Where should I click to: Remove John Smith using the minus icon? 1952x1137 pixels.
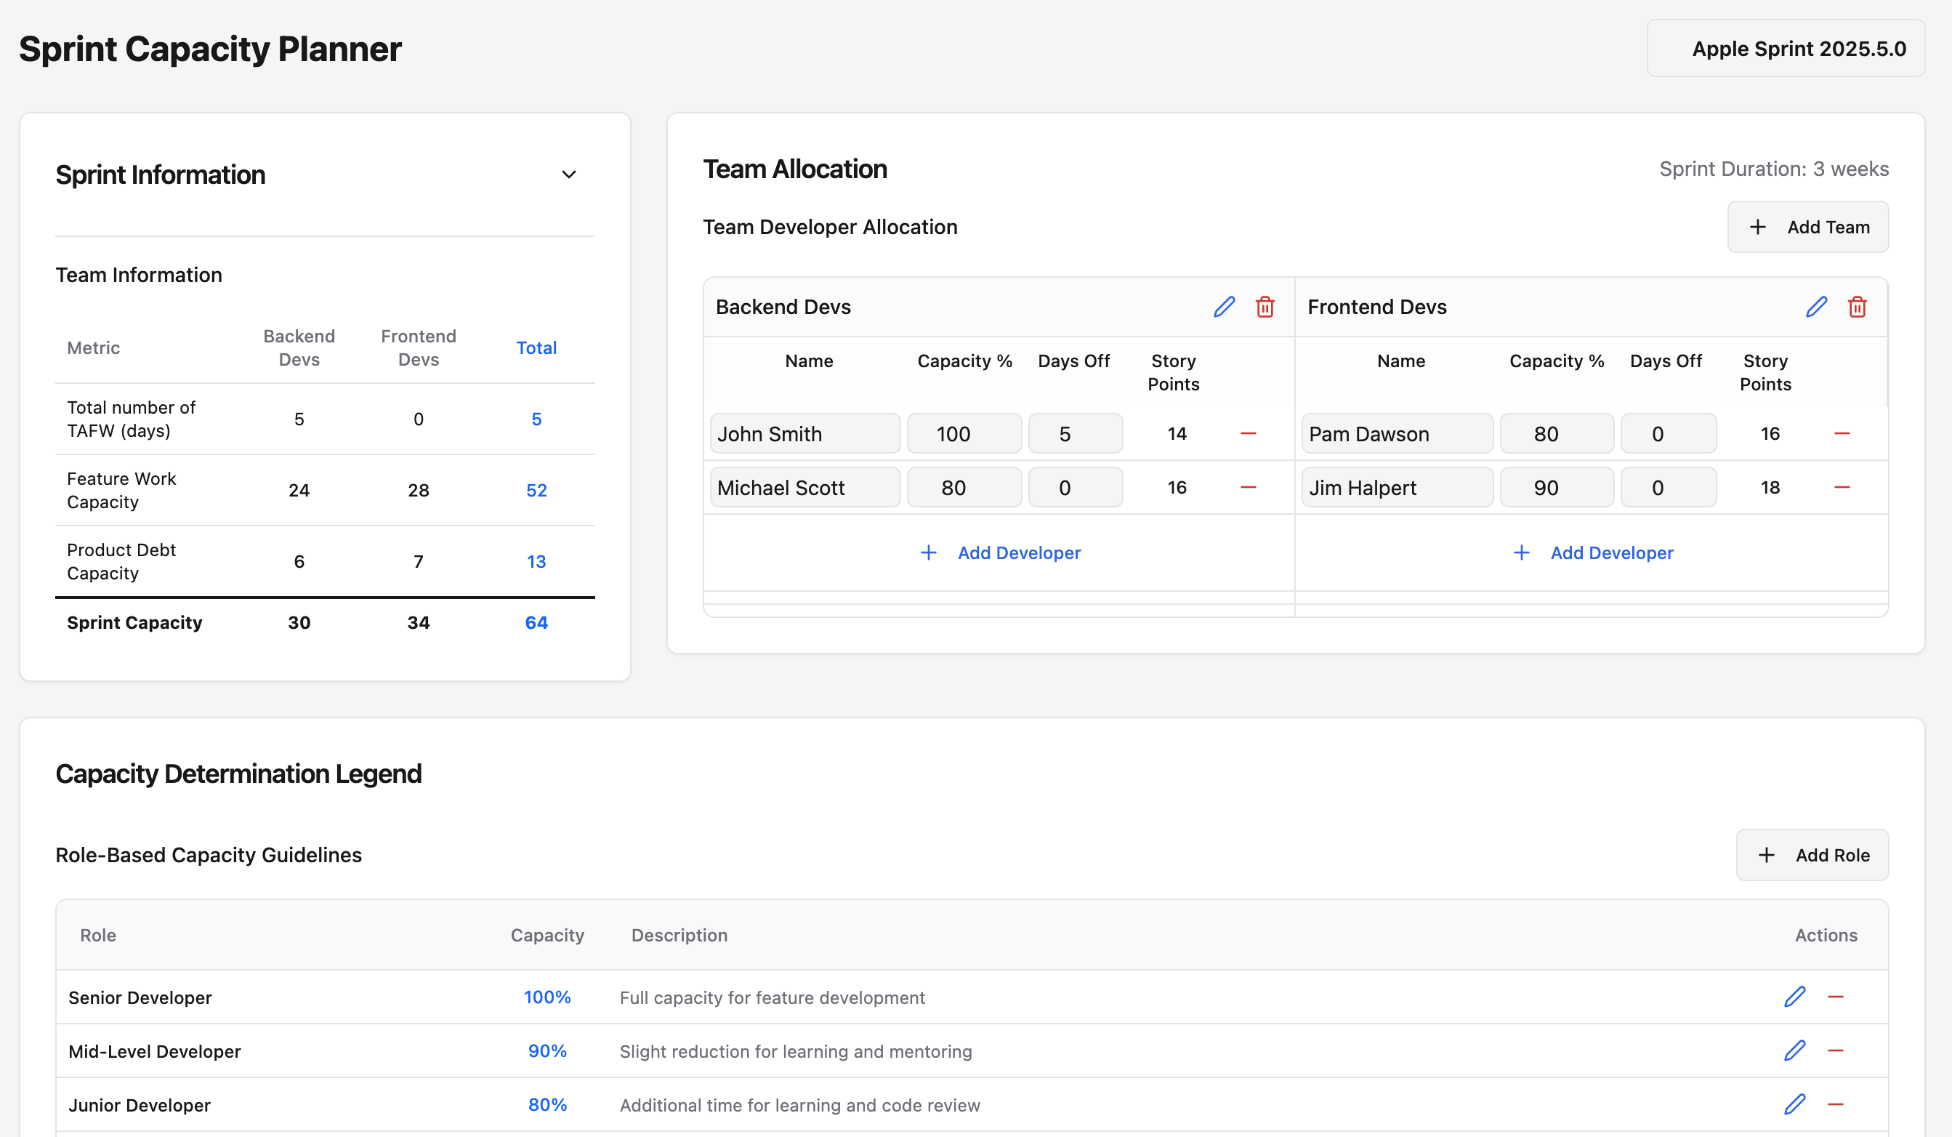point(1248,433)
